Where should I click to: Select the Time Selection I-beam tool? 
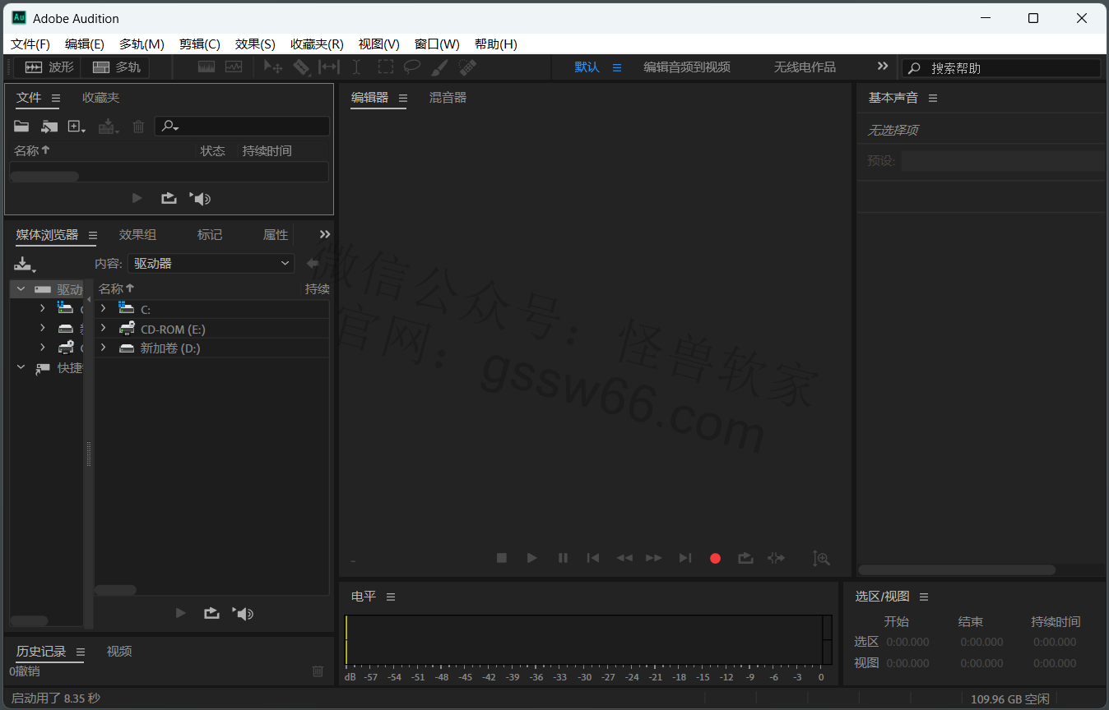(x=356, y=67)
